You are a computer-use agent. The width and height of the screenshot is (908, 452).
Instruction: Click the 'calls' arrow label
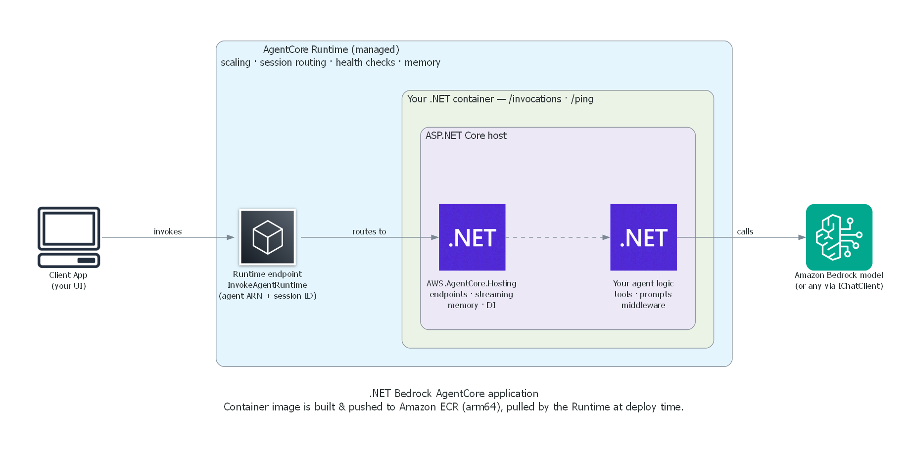(x=745, y=231)
